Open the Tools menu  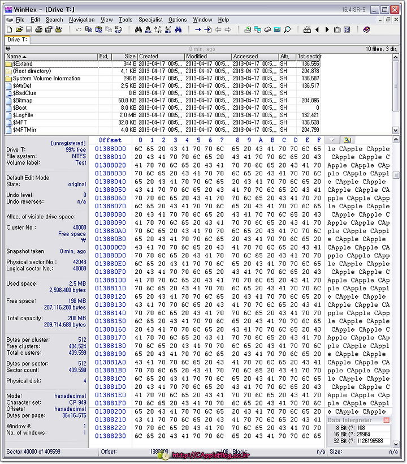pyautogui.click(x=125, y=20)
